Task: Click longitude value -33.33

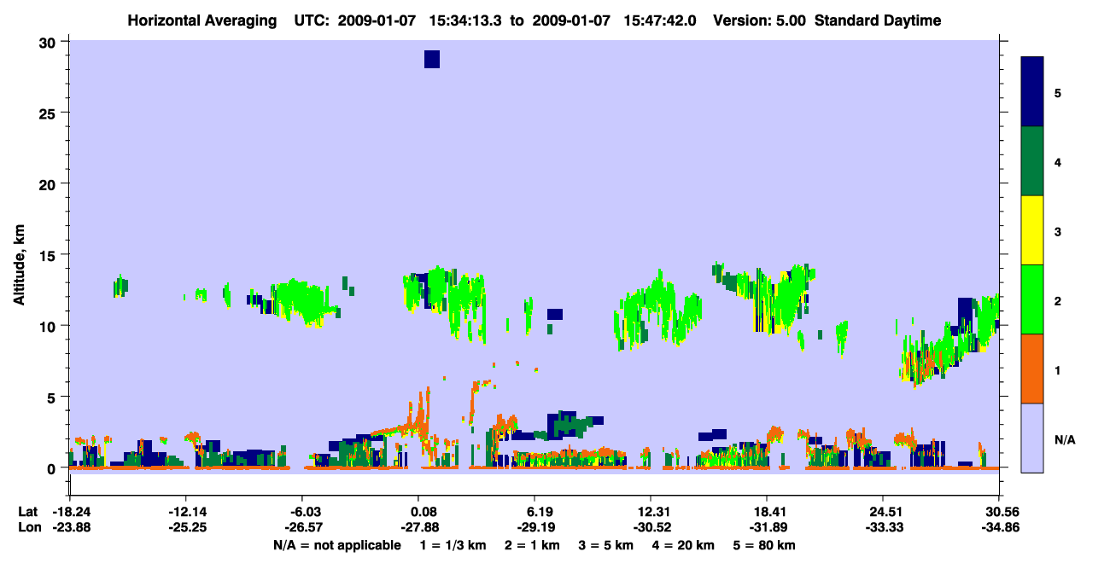Action: click(x=883, y=527)
